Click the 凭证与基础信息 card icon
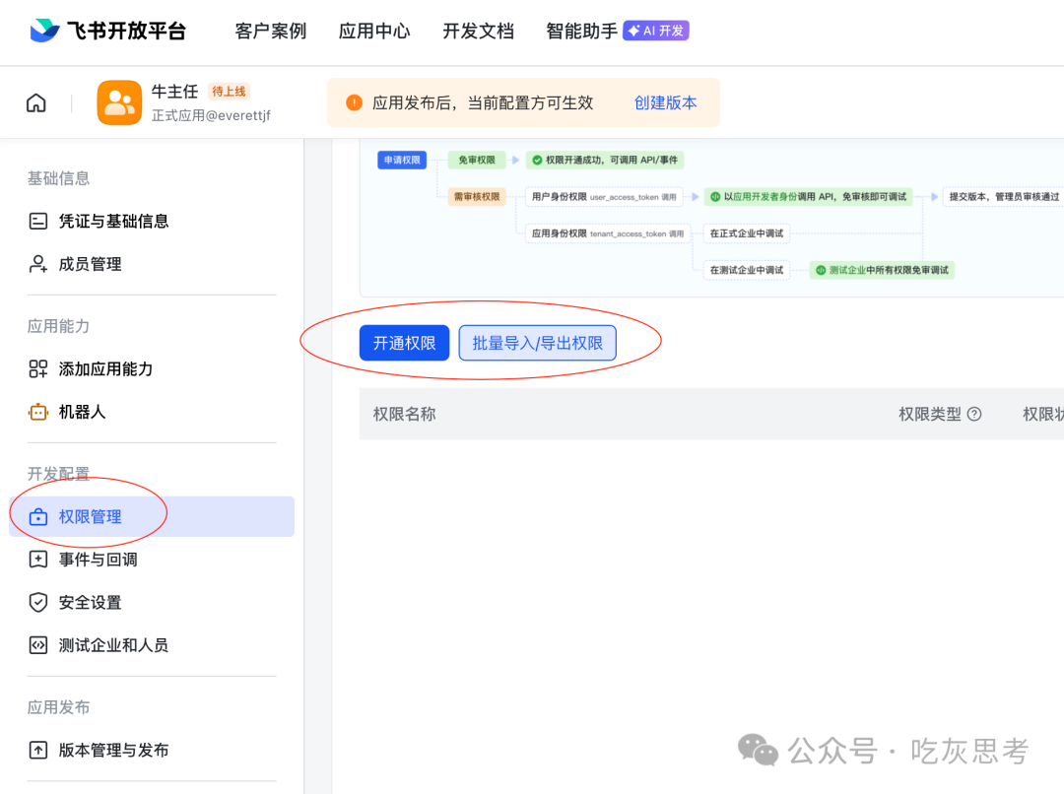Viewport: 1064px width, 794px height. point(38,222)
